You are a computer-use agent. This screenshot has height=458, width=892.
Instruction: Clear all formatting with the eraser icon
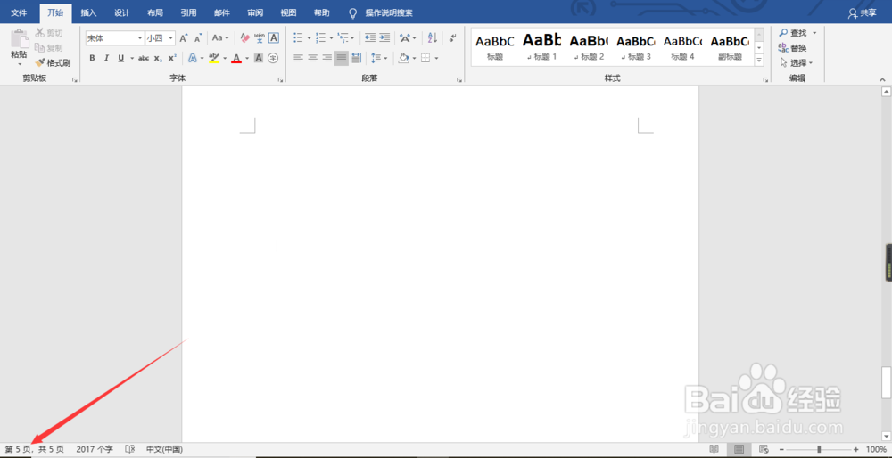point(245,38)
